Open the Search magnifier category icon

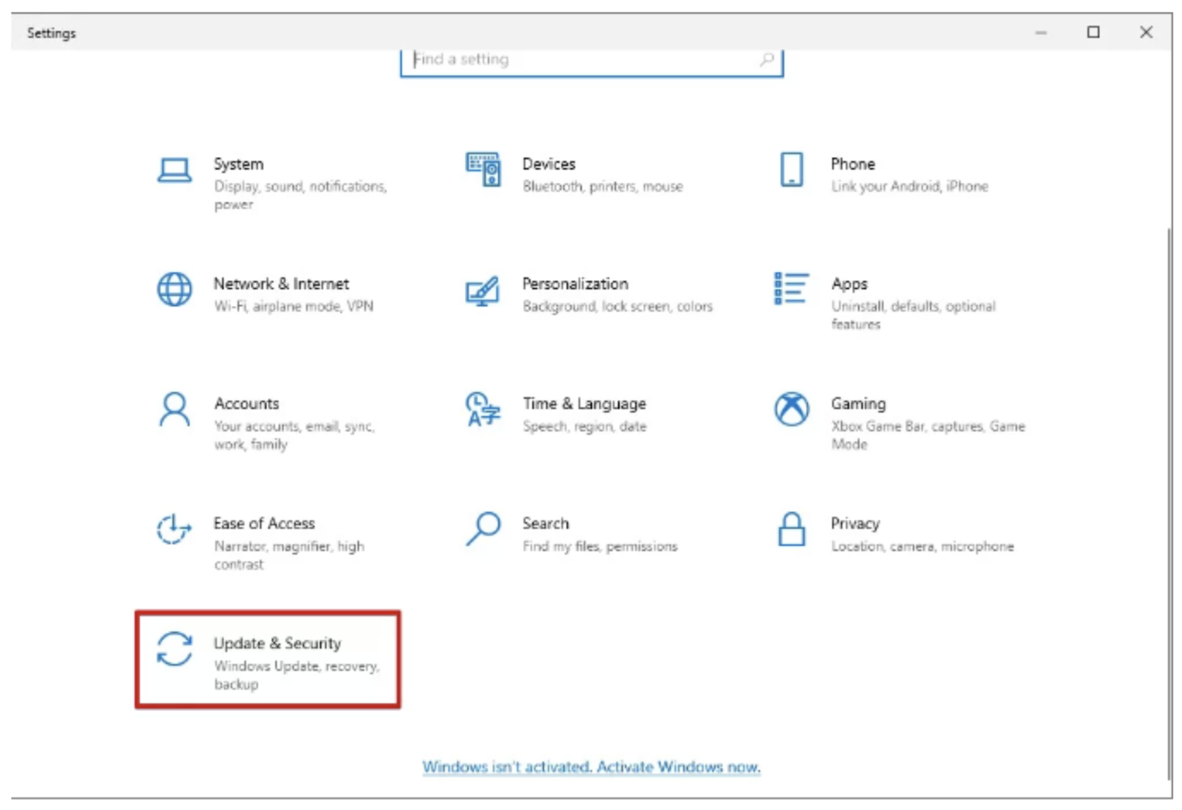[483, 529]
